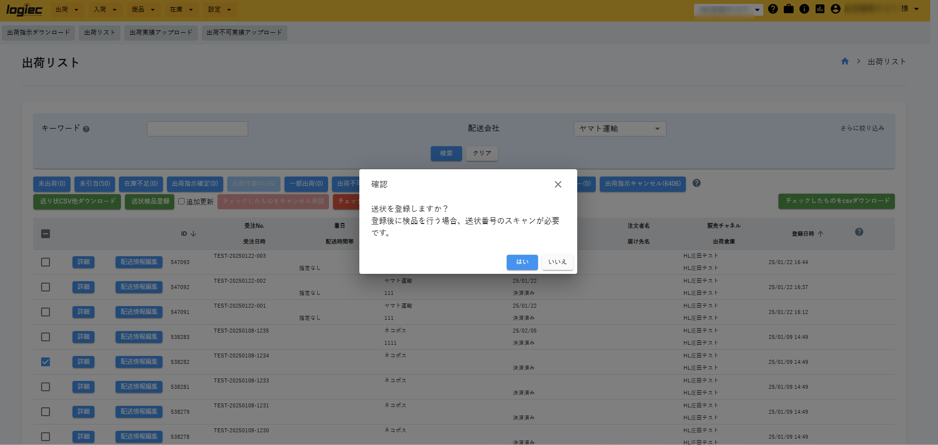The width and height of the screenshot is (938, 445).
Task: Enable the 追加更新 checkbox
Action: 181,201
